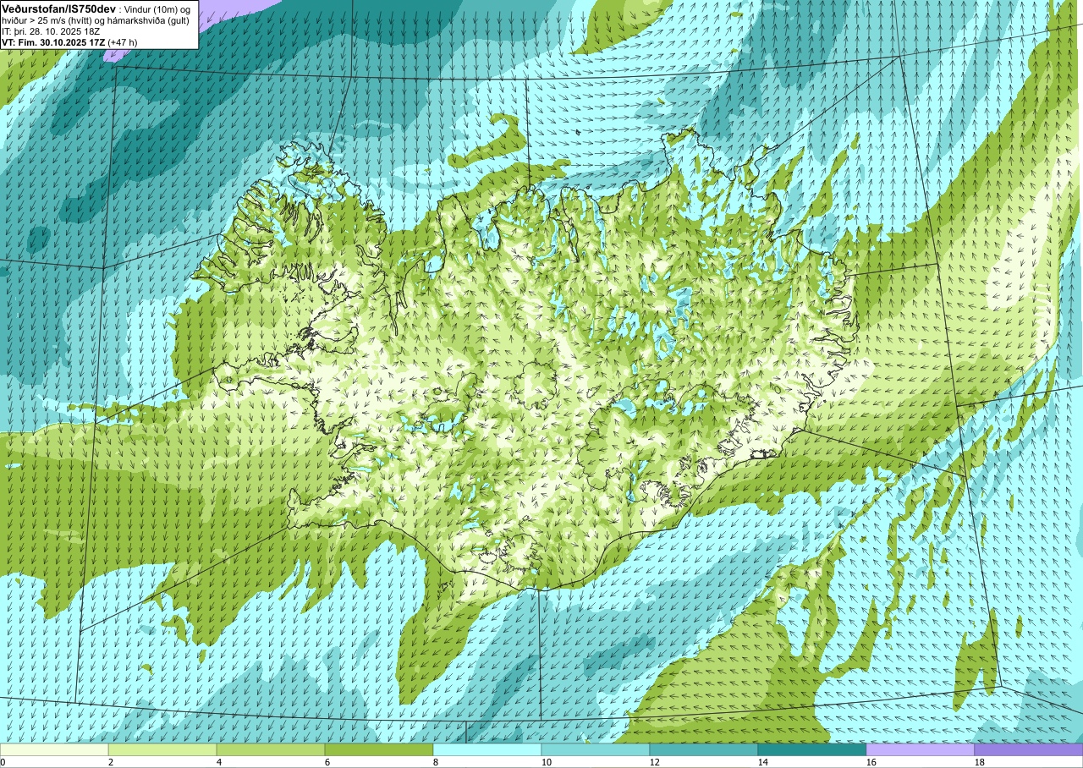Click the 16–18 m/s lavender legend swatch
Viewport: 1083px width, 768px height.
(921, 749)
